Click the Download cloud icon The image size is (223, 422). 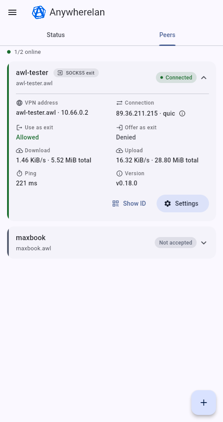click(19, 151)
